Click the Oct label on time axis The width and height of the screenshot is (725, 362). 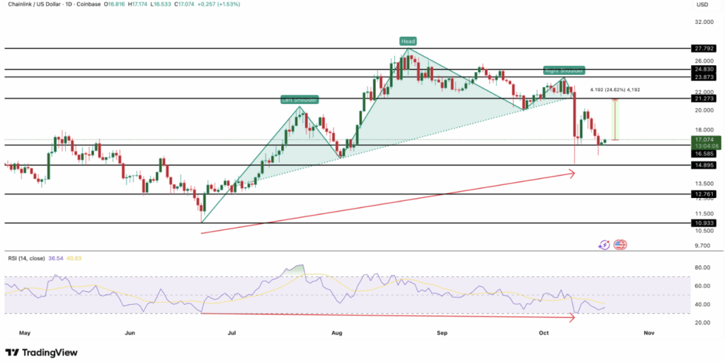tap(543, 331)
